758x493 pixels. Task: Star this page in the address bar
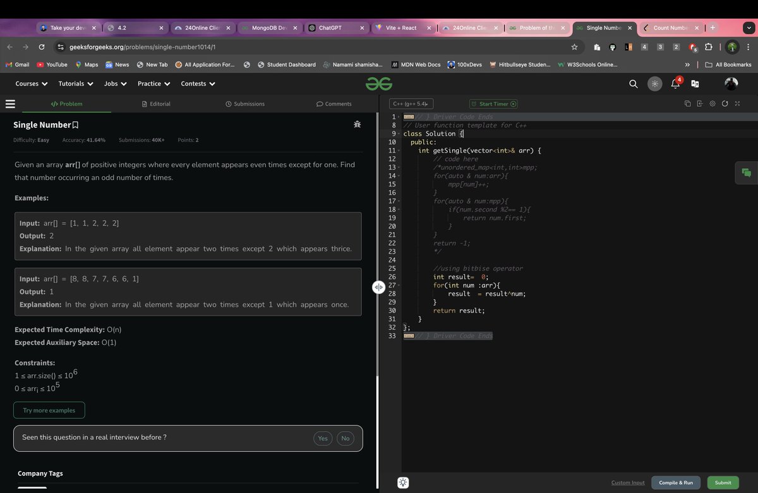point(574,47)
